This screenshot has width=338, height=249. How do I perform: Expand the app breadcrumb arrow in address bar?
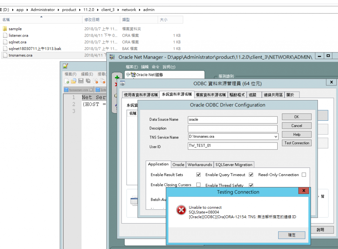click(x=27, y=10)
